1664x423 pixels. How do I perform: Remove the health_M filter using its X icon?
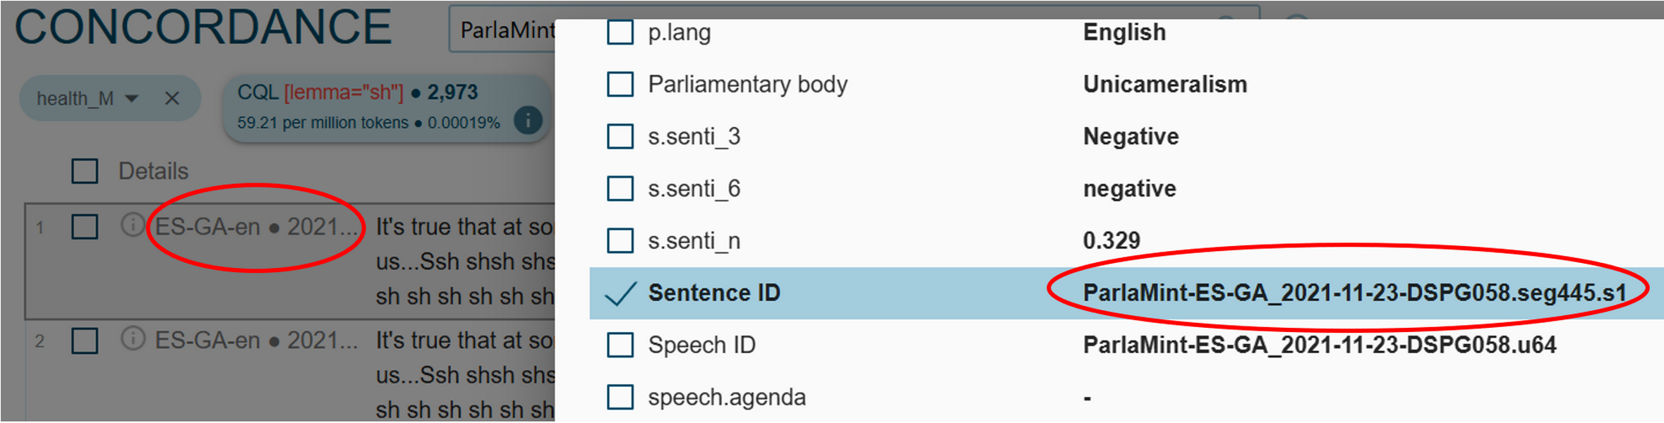[171, 98]
